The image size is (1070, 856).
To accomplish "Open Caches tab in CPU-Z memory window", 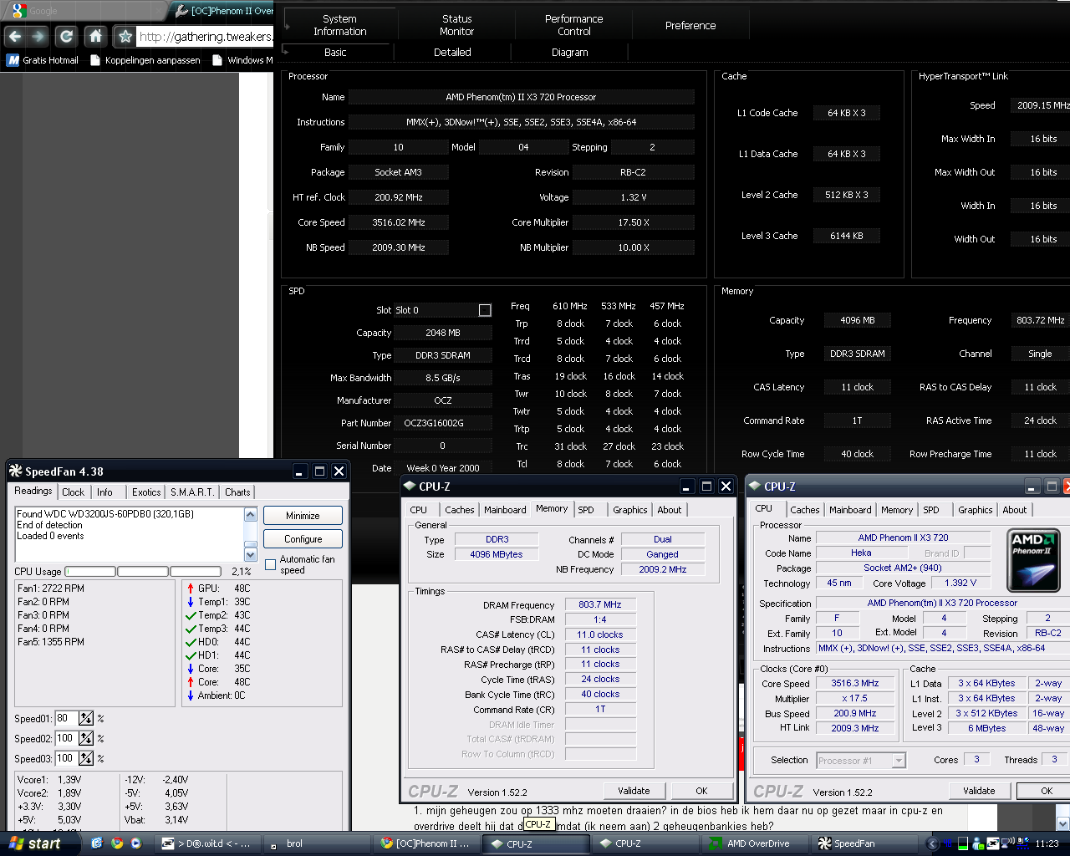I will 460,510.
